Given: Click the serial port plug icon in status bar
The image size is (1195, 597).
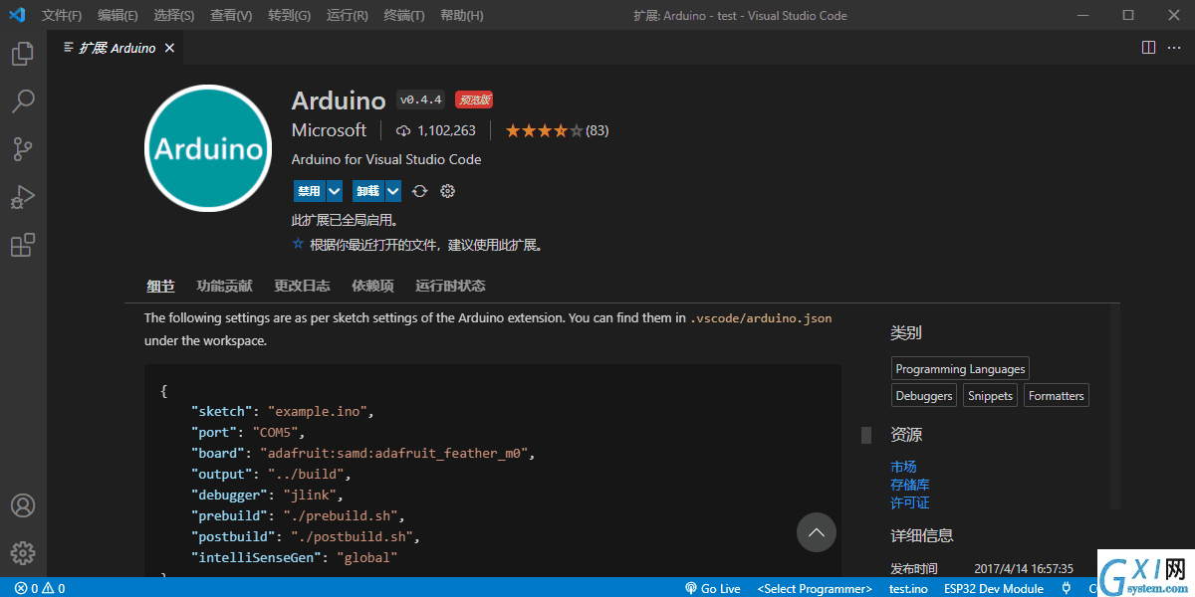Looking at the screenshot, I should tap(1067, 588).
